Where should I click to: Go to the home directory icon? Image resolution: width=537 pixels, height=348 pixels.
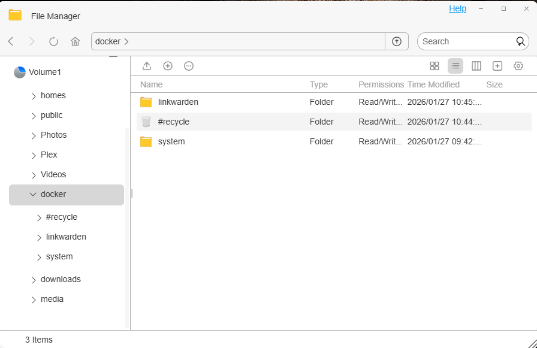pyautogui.click(x=75, y=41)
